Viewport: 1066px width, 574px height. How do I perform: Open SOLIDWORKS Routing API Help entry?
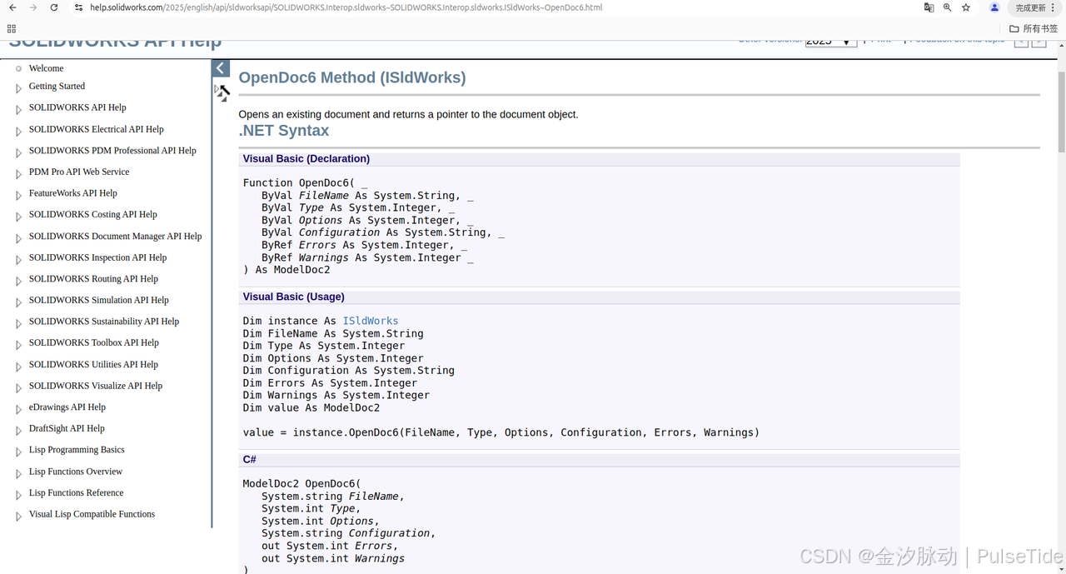tap(93, 279)
